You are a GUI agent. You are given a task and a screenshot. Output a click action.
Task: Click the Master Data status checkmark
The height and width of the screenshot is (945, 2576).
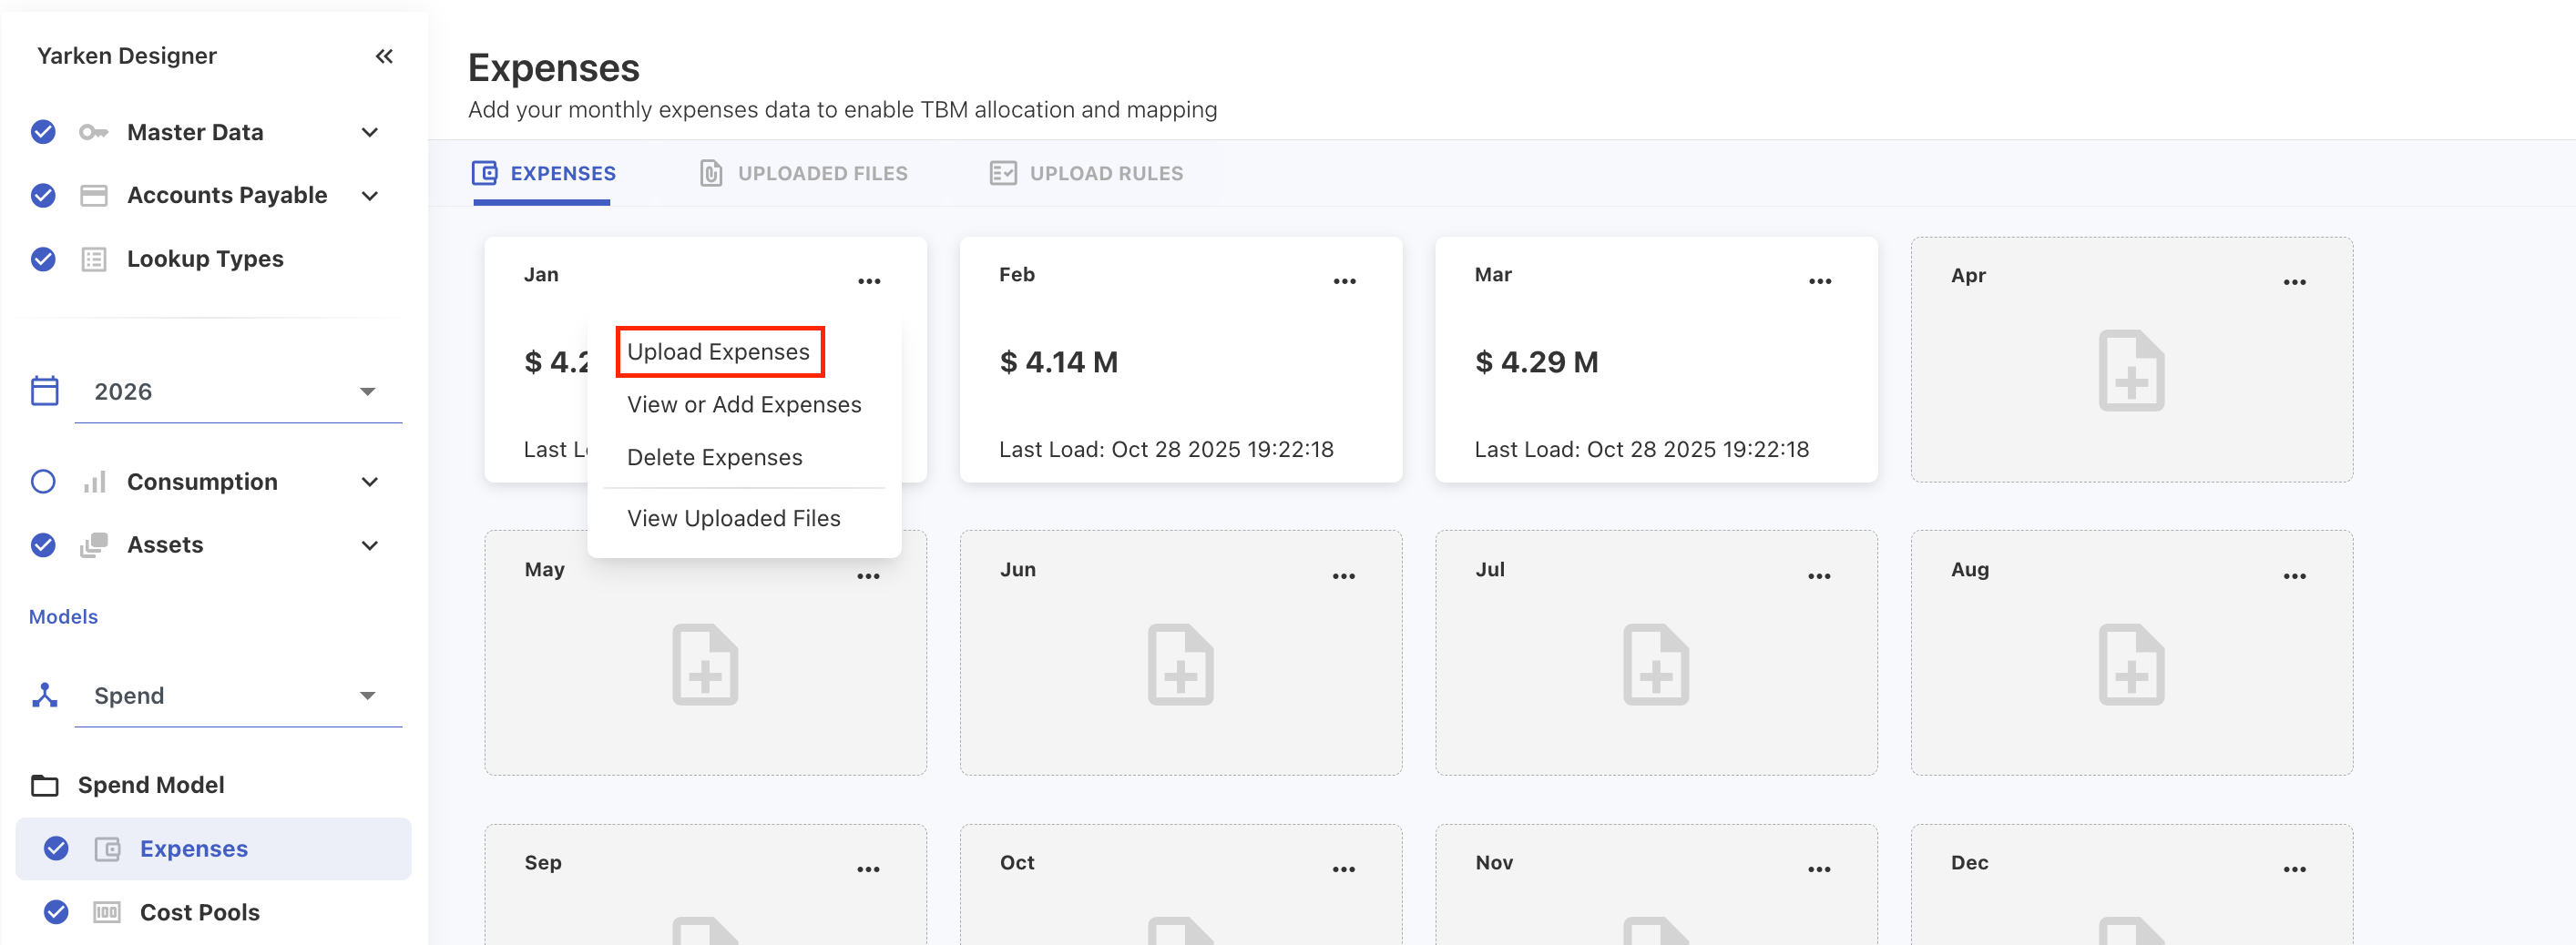(43, 132)
